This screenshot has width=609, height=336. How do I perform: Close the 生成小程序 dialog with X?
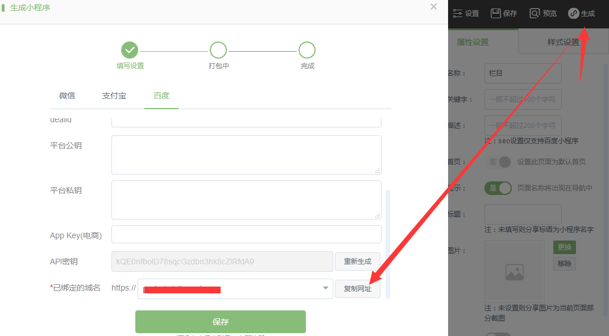[x=434, y=7]
